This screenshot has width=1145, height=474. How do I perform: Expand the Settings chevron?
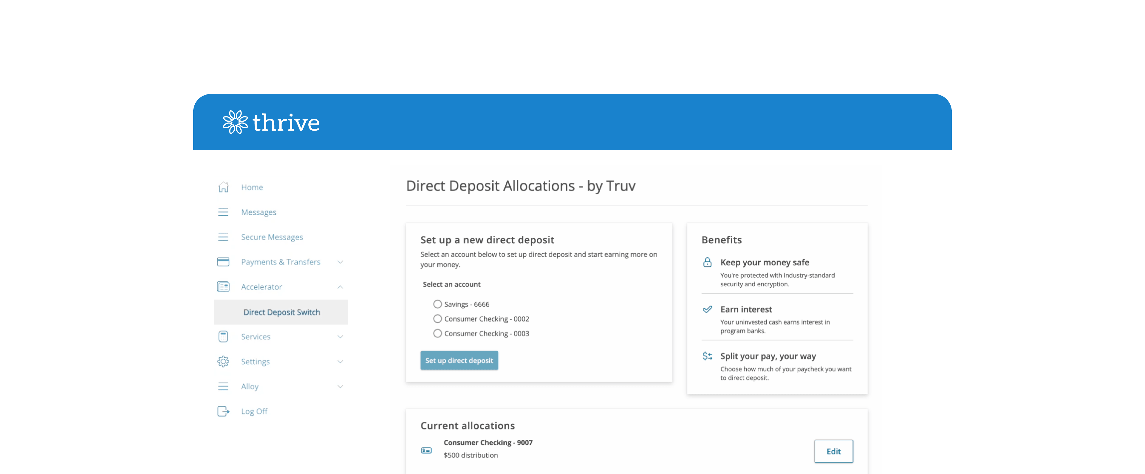click(340, 362)
